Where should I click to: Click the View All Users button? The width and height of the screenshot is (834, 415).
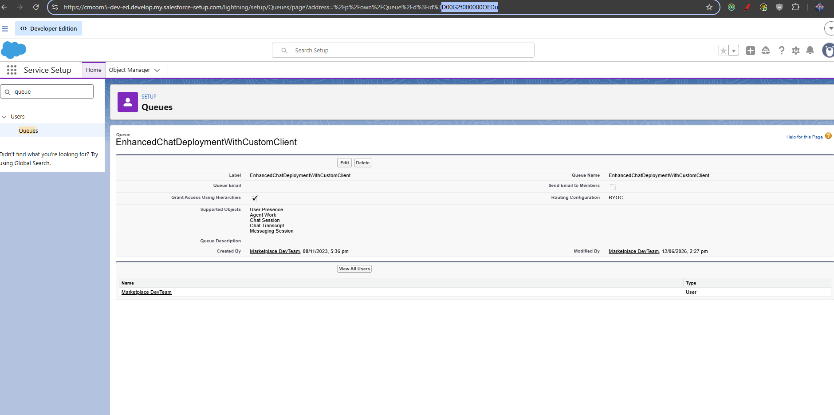click(354, 269)
